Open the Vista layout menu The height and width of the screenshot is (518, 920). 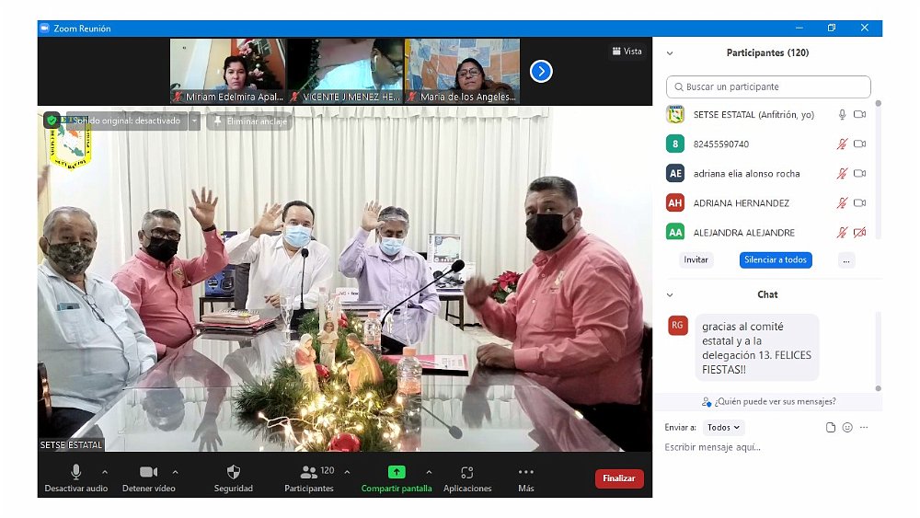[x=627, y=52]
